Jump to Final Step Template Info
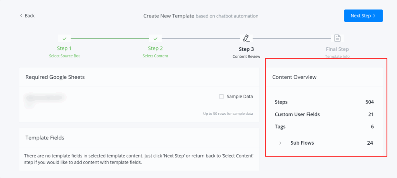The width and height of the screenshot is (397, 178). [x=337, y=52]
